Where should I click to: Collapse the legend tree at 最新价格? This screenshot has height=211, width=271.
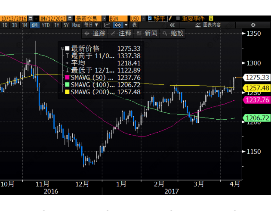coord(63,48)
